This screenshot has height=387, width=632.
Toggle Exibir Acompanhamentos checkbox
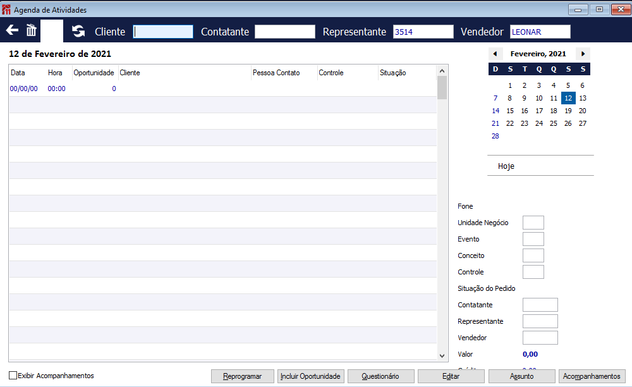point(13,376)
